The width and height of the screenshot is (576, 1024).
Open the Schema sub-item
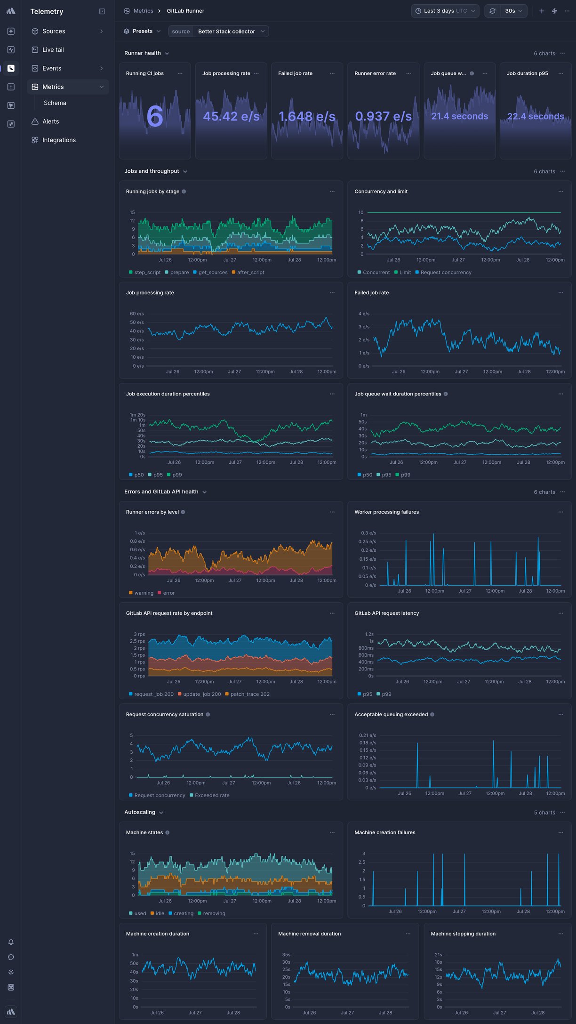tap(55, 103)
